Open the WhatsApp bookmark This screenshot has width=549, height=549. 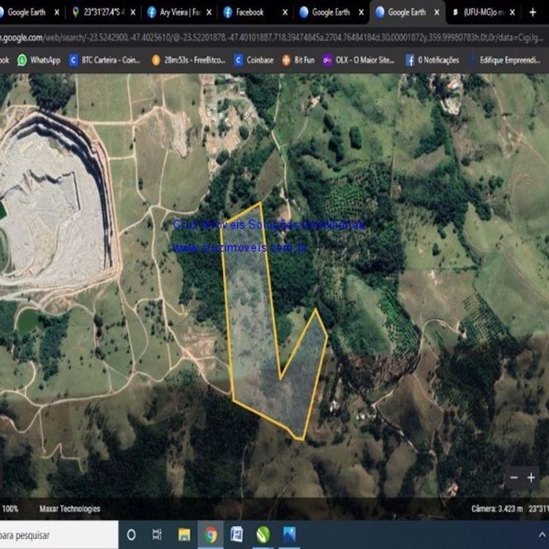click(x=39, y=60)
